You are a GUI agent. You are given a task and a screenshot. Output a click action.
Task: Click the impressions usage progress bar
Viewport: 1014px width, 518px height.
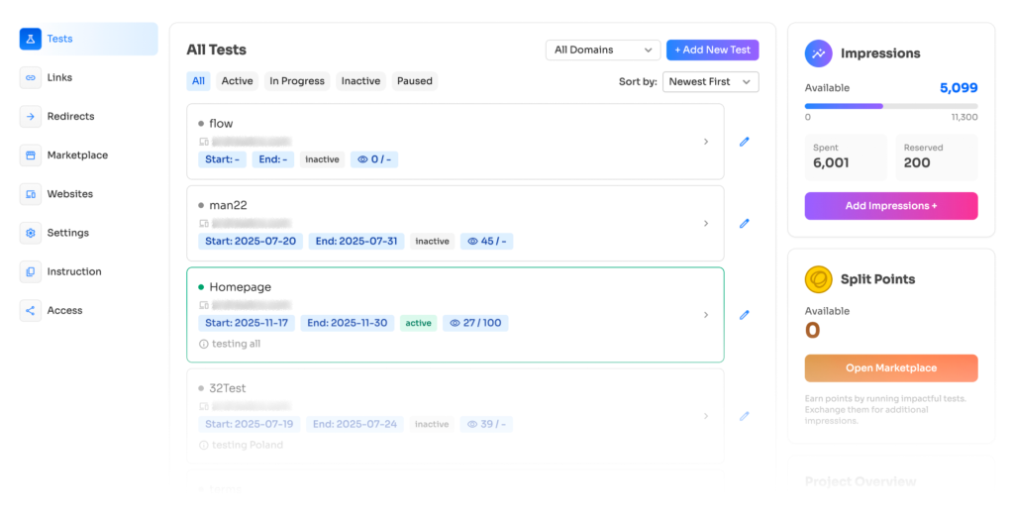pyautogui.click(x=890, y=106)
